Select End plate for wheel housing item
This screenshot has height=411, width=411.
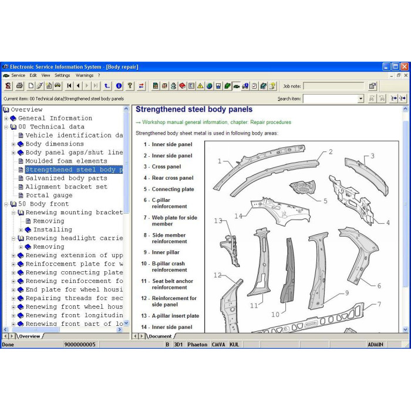pyautogui.click(x=74, y=290)
